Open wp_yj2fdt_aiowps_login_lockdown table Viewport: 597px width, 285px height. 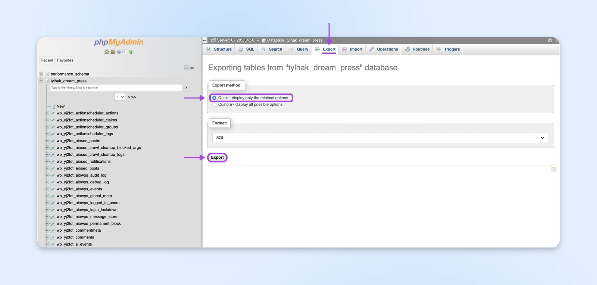tap(87, 210)
